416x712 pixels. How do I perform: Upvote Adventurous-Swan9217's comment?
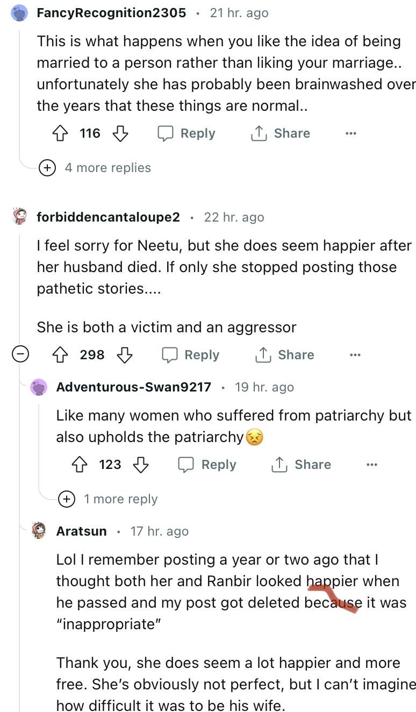(80, 465)
